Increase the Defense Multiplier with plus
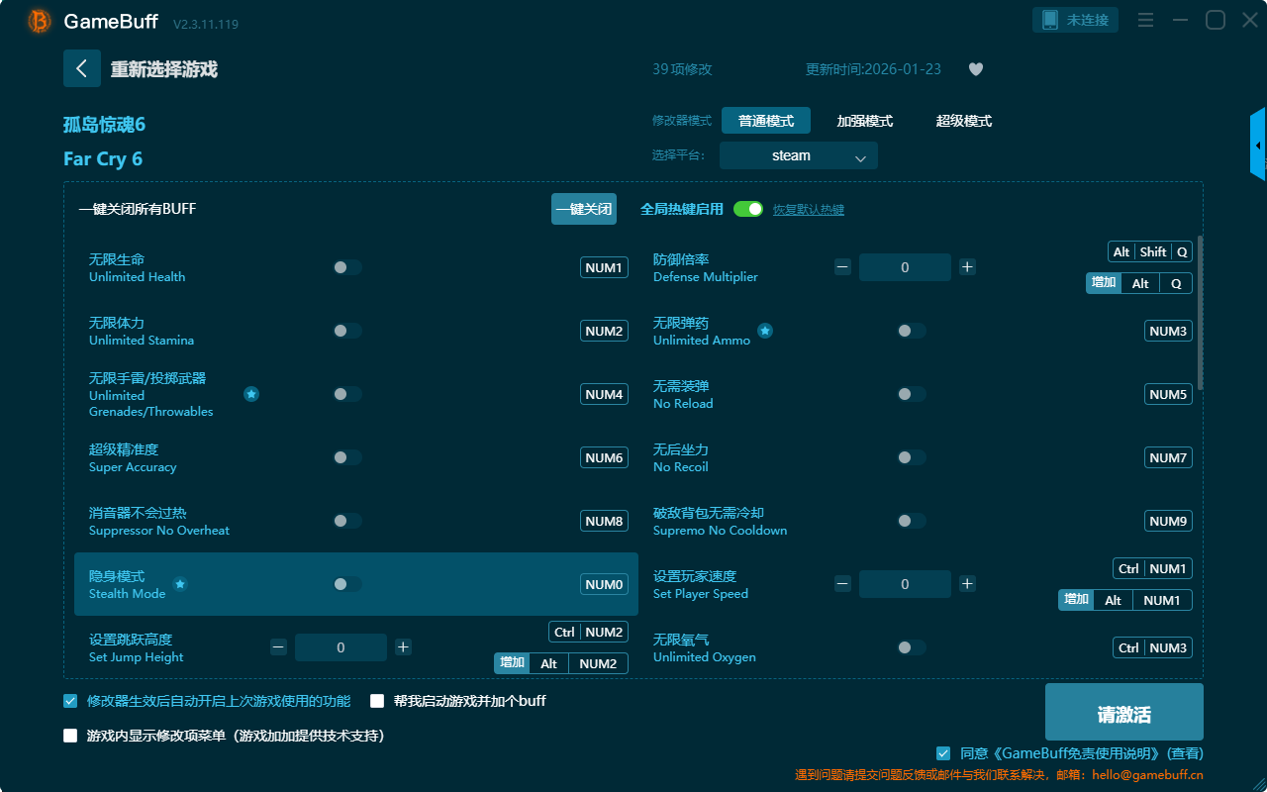Screen dimensions: 1267x792 point(967,267)
